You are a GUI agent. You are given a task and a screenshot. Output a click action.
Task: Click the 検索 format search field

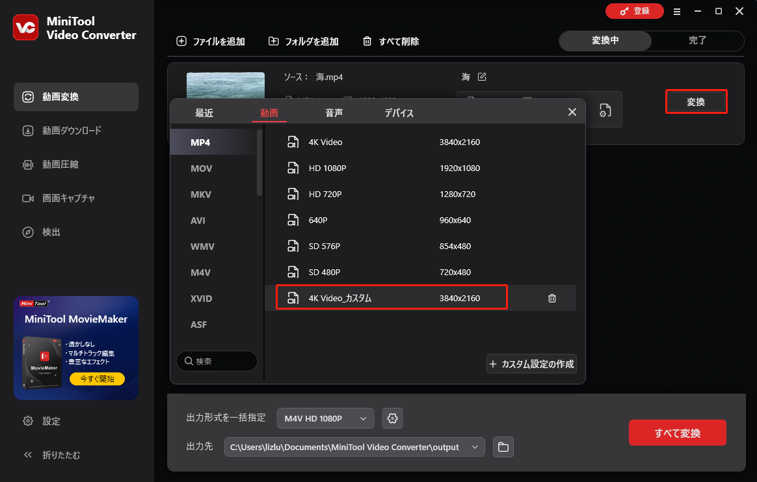click(x=217, y=361)
